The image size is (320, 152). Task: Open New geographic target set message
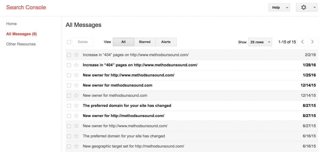point(133,146)
